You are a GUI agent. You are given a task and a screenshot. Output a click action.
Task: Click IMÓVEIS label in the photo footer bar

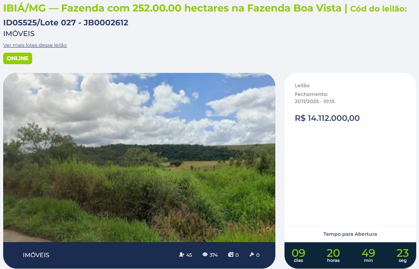[x=36, y=255]
